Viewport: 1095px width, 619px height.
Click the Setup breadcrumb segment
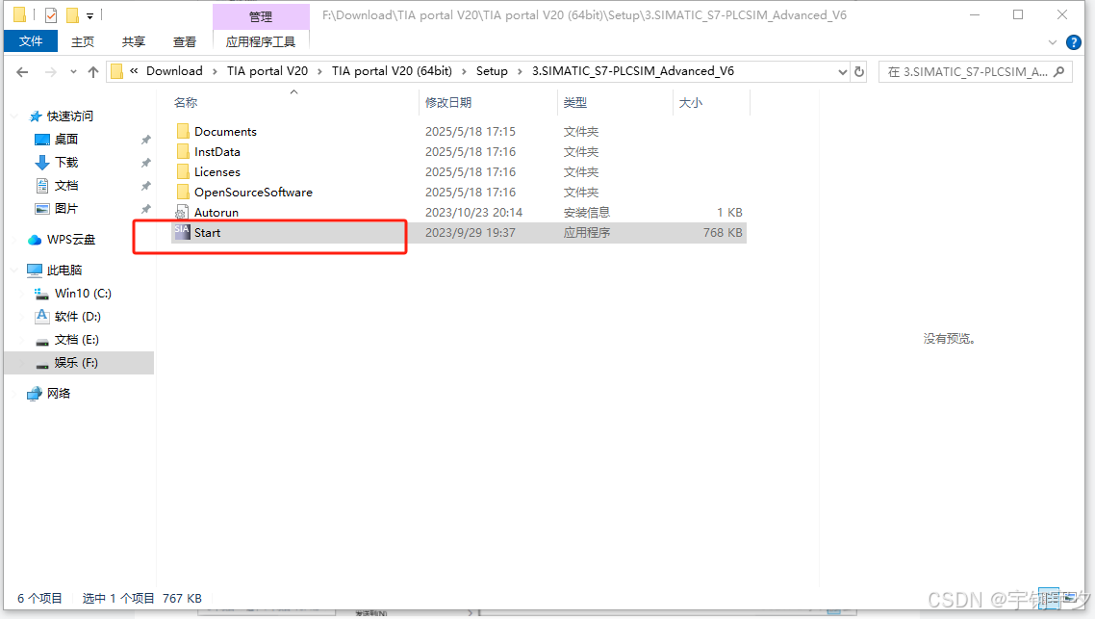492,71
